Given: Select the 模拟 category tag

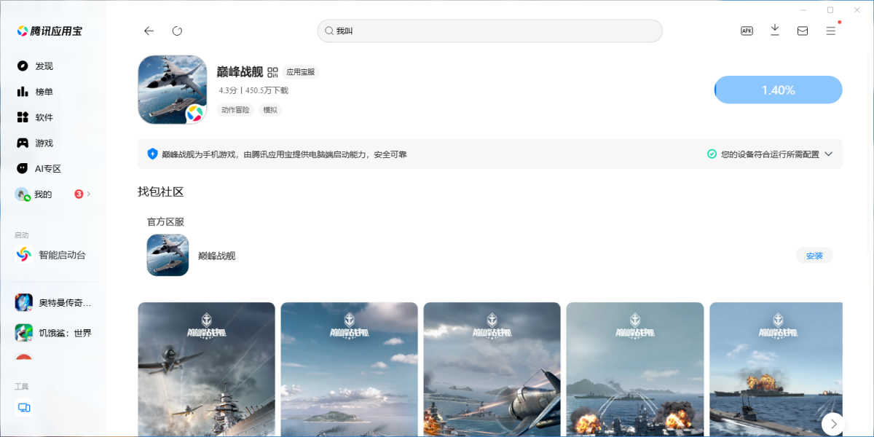Looking at the screenshot, I should pos(270,110).
